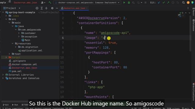The width and height of the screenshot is (195, 109).
Task: Open the Maven tool window
Action: click(x=193, y=12)
